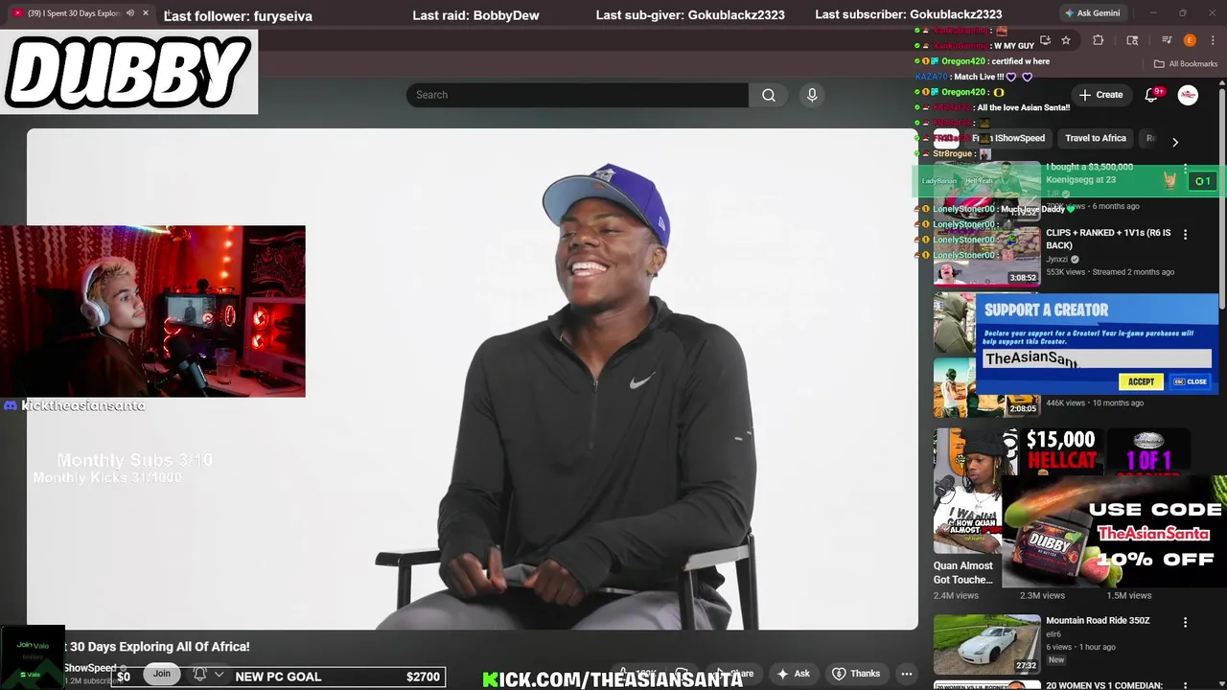Open the 'Mountain Road Ride 350Z' title link

[1098, 621]
